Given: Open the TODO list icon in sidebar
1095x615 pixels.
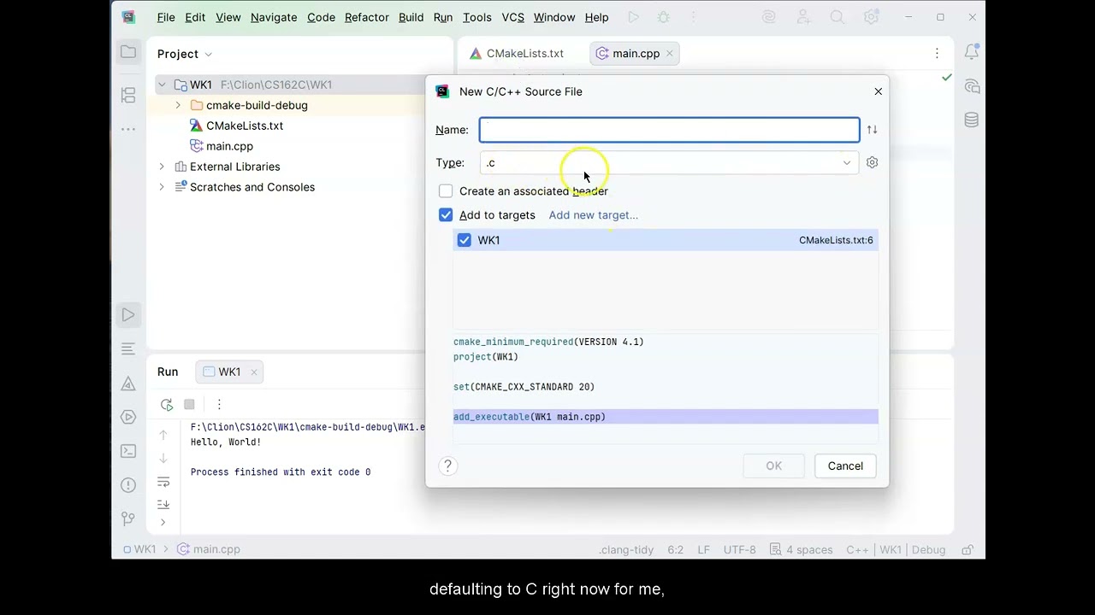Looking at the screenshot, I should (x=128, y=348).
